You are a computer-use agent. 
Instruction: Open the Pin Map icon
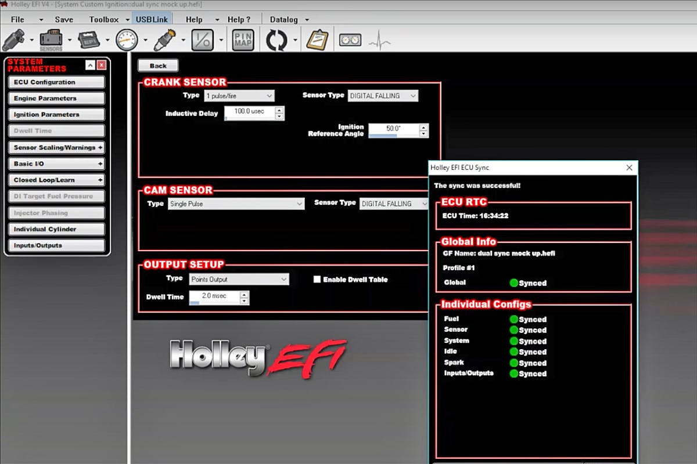click(x=243, y=40)
